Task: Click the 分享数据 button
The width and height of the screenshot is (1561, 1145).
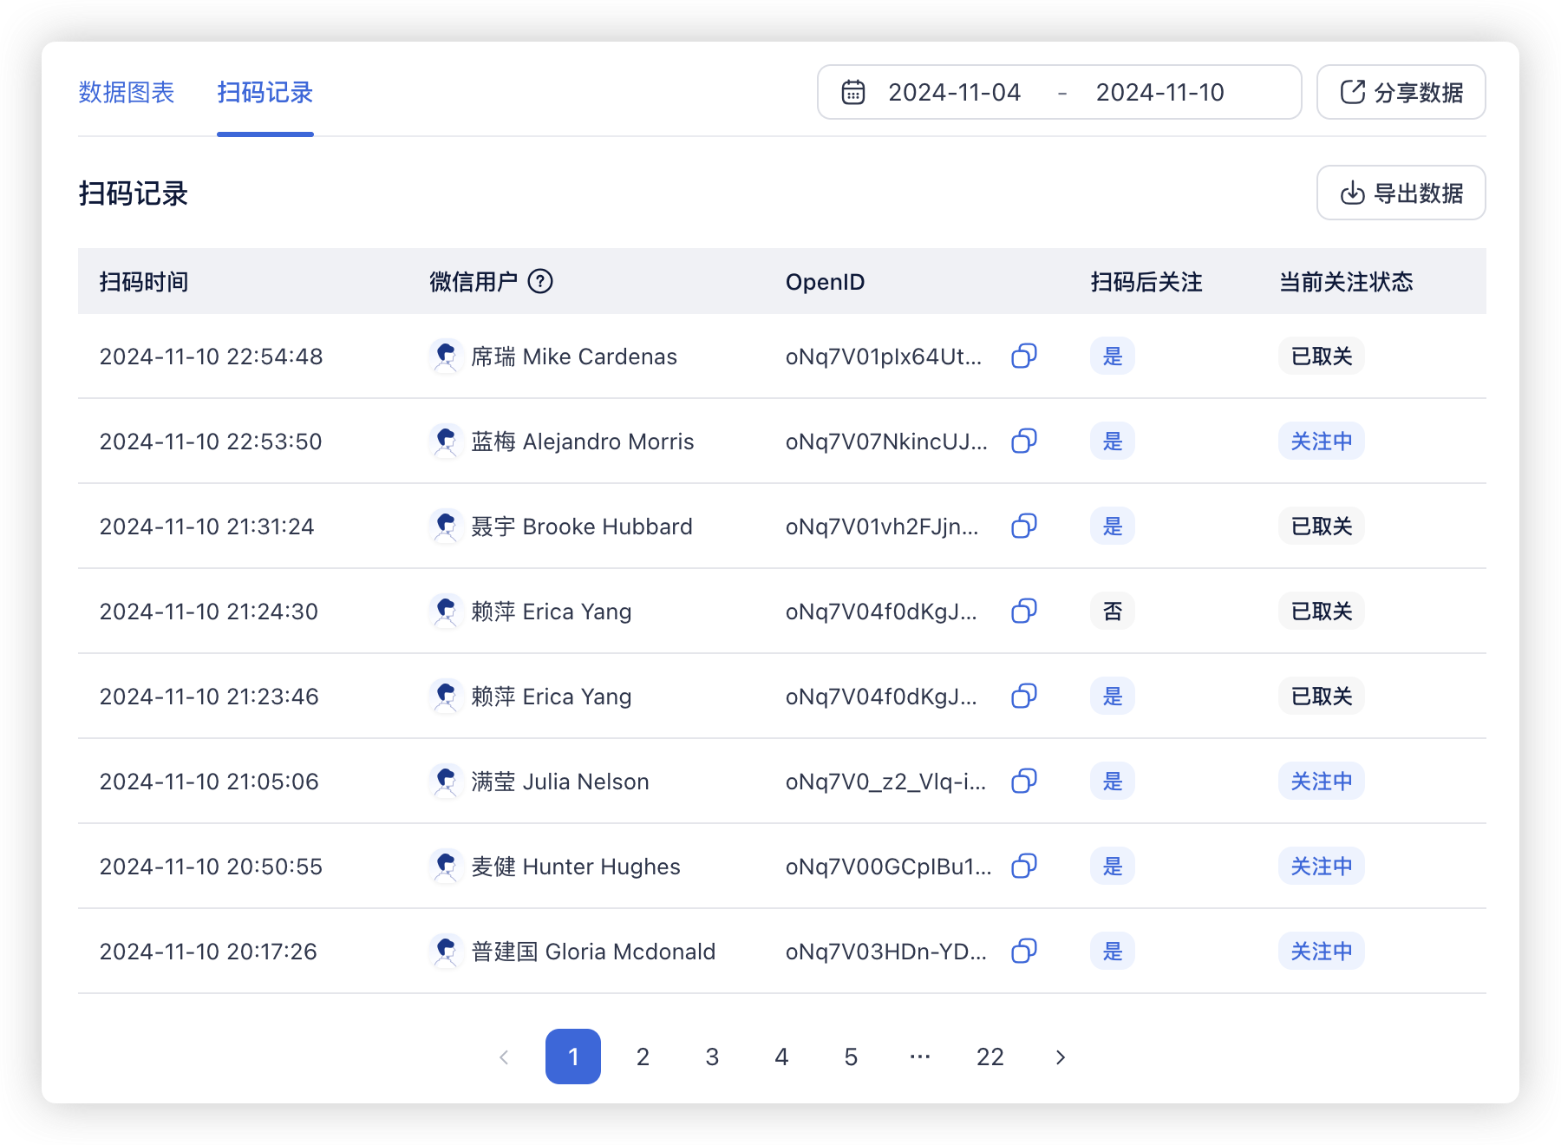Action: pyautogui.click(x=1401, y=92)
